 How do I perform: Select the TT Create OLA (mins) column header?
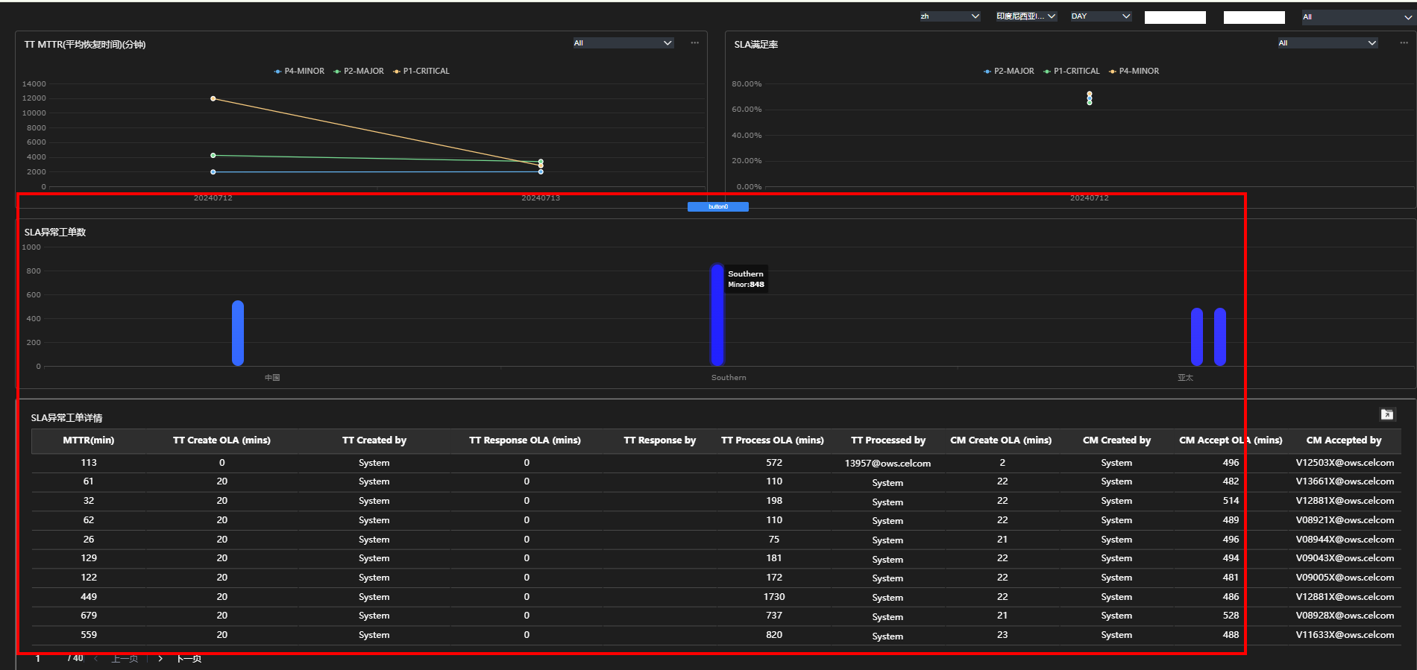pos(222,440)
